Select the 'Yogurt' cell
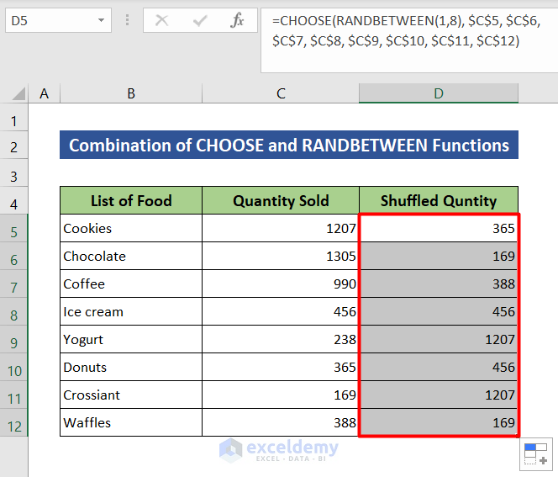 131,340
